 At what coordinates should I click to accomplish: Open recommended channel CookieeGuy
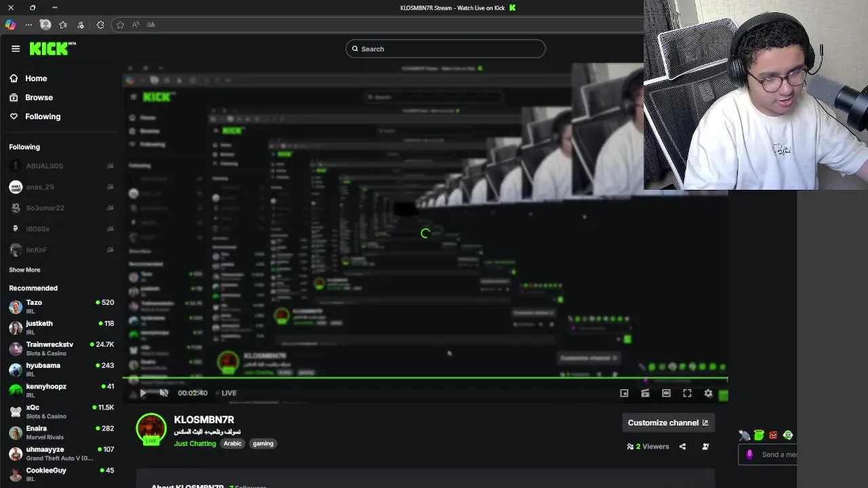coord(61,474)
